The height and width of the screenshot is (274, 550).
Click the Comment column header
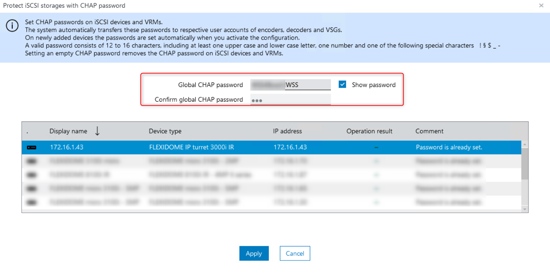coord(429,131)
